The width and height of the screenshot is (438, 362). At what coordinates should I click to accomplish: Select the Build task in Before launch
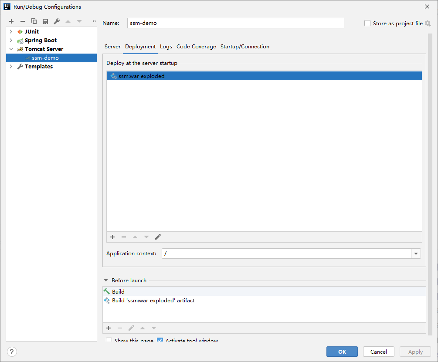[x=264, y=291]
